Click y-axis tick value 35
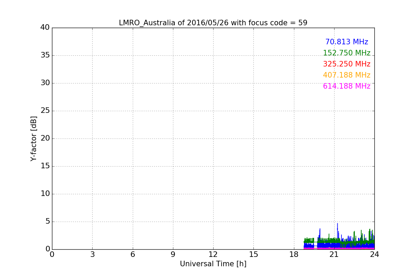The height and width of the screenshot is (277, 416). coord(45,55)
